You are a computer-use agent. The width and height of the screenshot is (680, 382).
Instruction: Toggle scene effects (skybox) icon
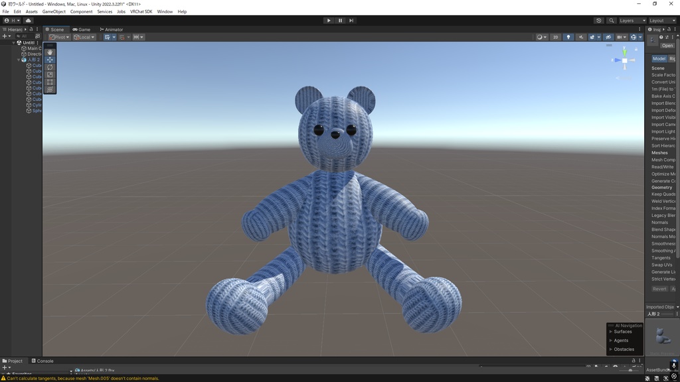592,37
